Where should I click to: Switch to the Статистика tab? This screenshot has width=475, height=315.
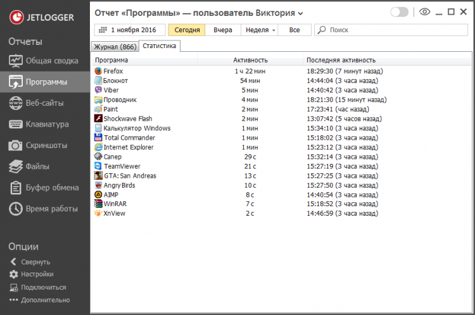(160, 46)
